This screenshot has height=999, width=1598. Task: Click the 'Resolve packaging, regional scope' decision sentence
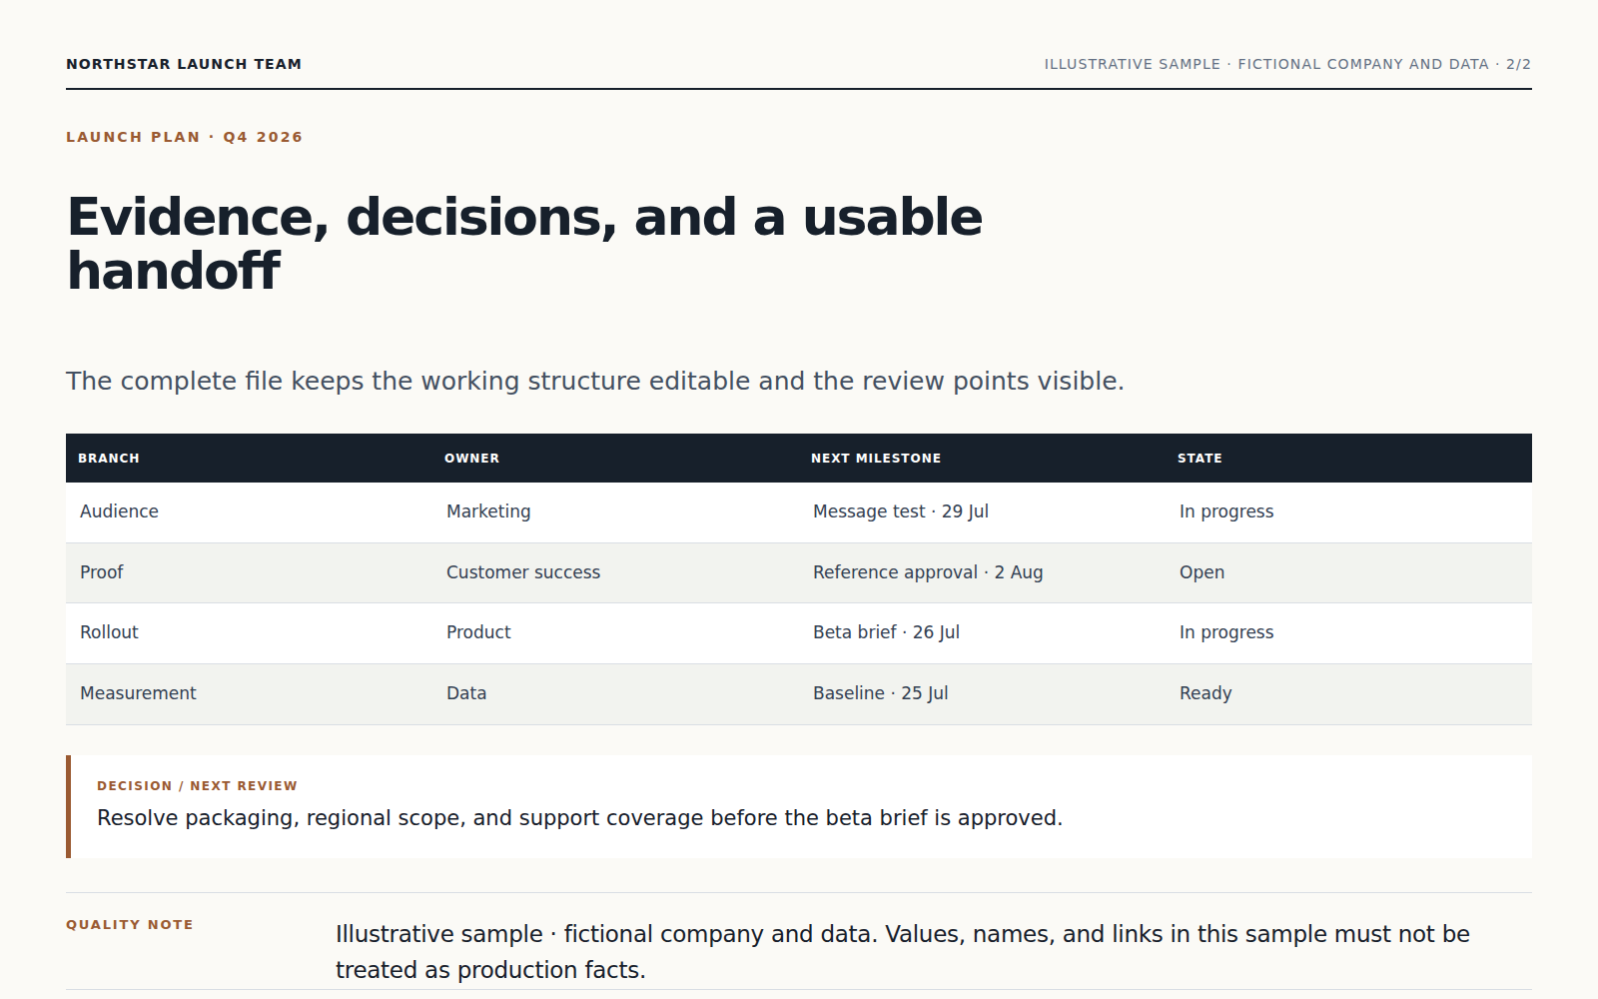pyautogui.click(x=579, y=818)
